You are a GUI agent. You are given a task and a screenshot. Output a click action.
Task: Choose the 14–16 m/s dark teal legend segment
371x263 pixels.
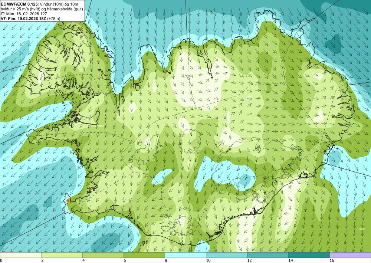click(x=309, y=255)
